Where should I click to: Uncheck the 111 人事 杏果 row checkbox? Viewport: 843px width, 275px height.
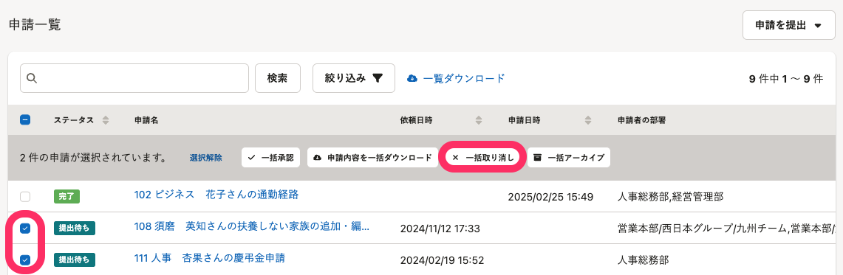click(x=24, y=260)
